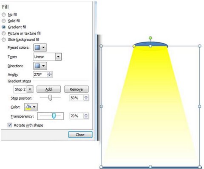The width and height of the screenshot is (204, 169).
Task: Click the Linear text in Type box
Action: (39, 57)
